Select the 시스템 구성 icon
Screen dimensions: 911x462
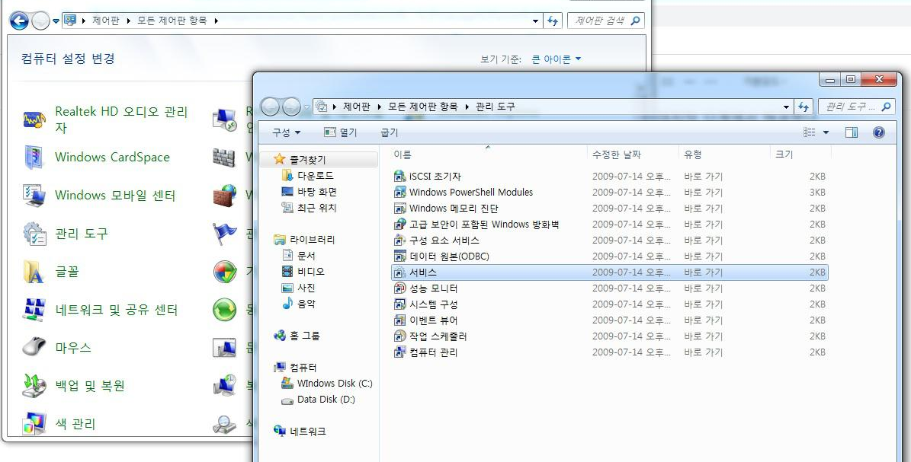coord(399,304)
